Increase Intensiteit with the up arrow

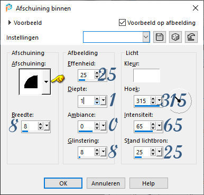click(153, 124)
